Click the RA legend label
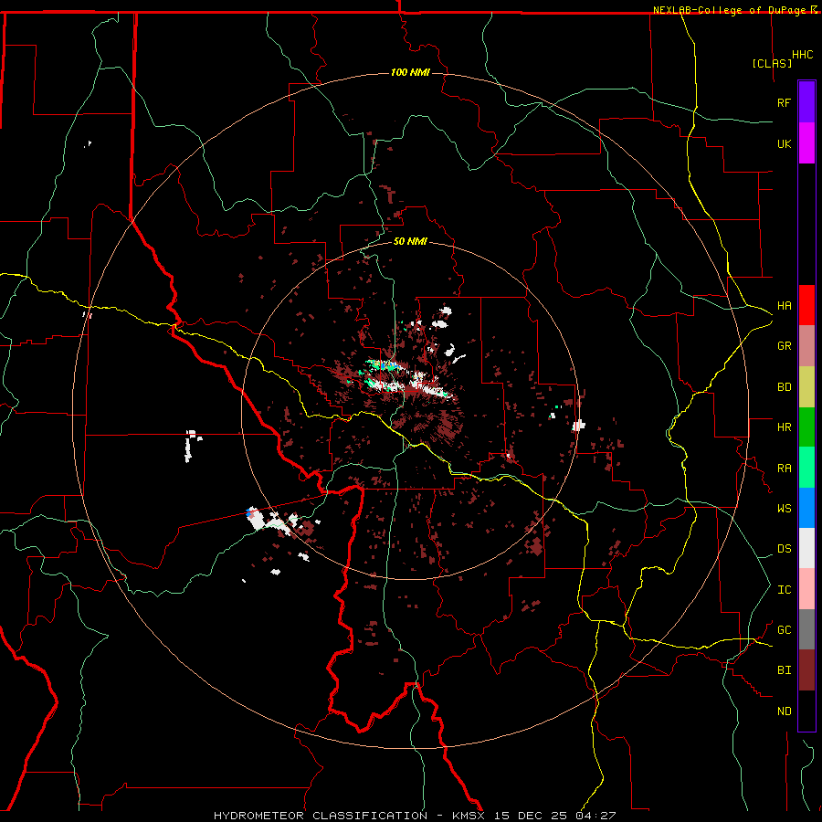 pyautogui.click(x=784, y=468)
